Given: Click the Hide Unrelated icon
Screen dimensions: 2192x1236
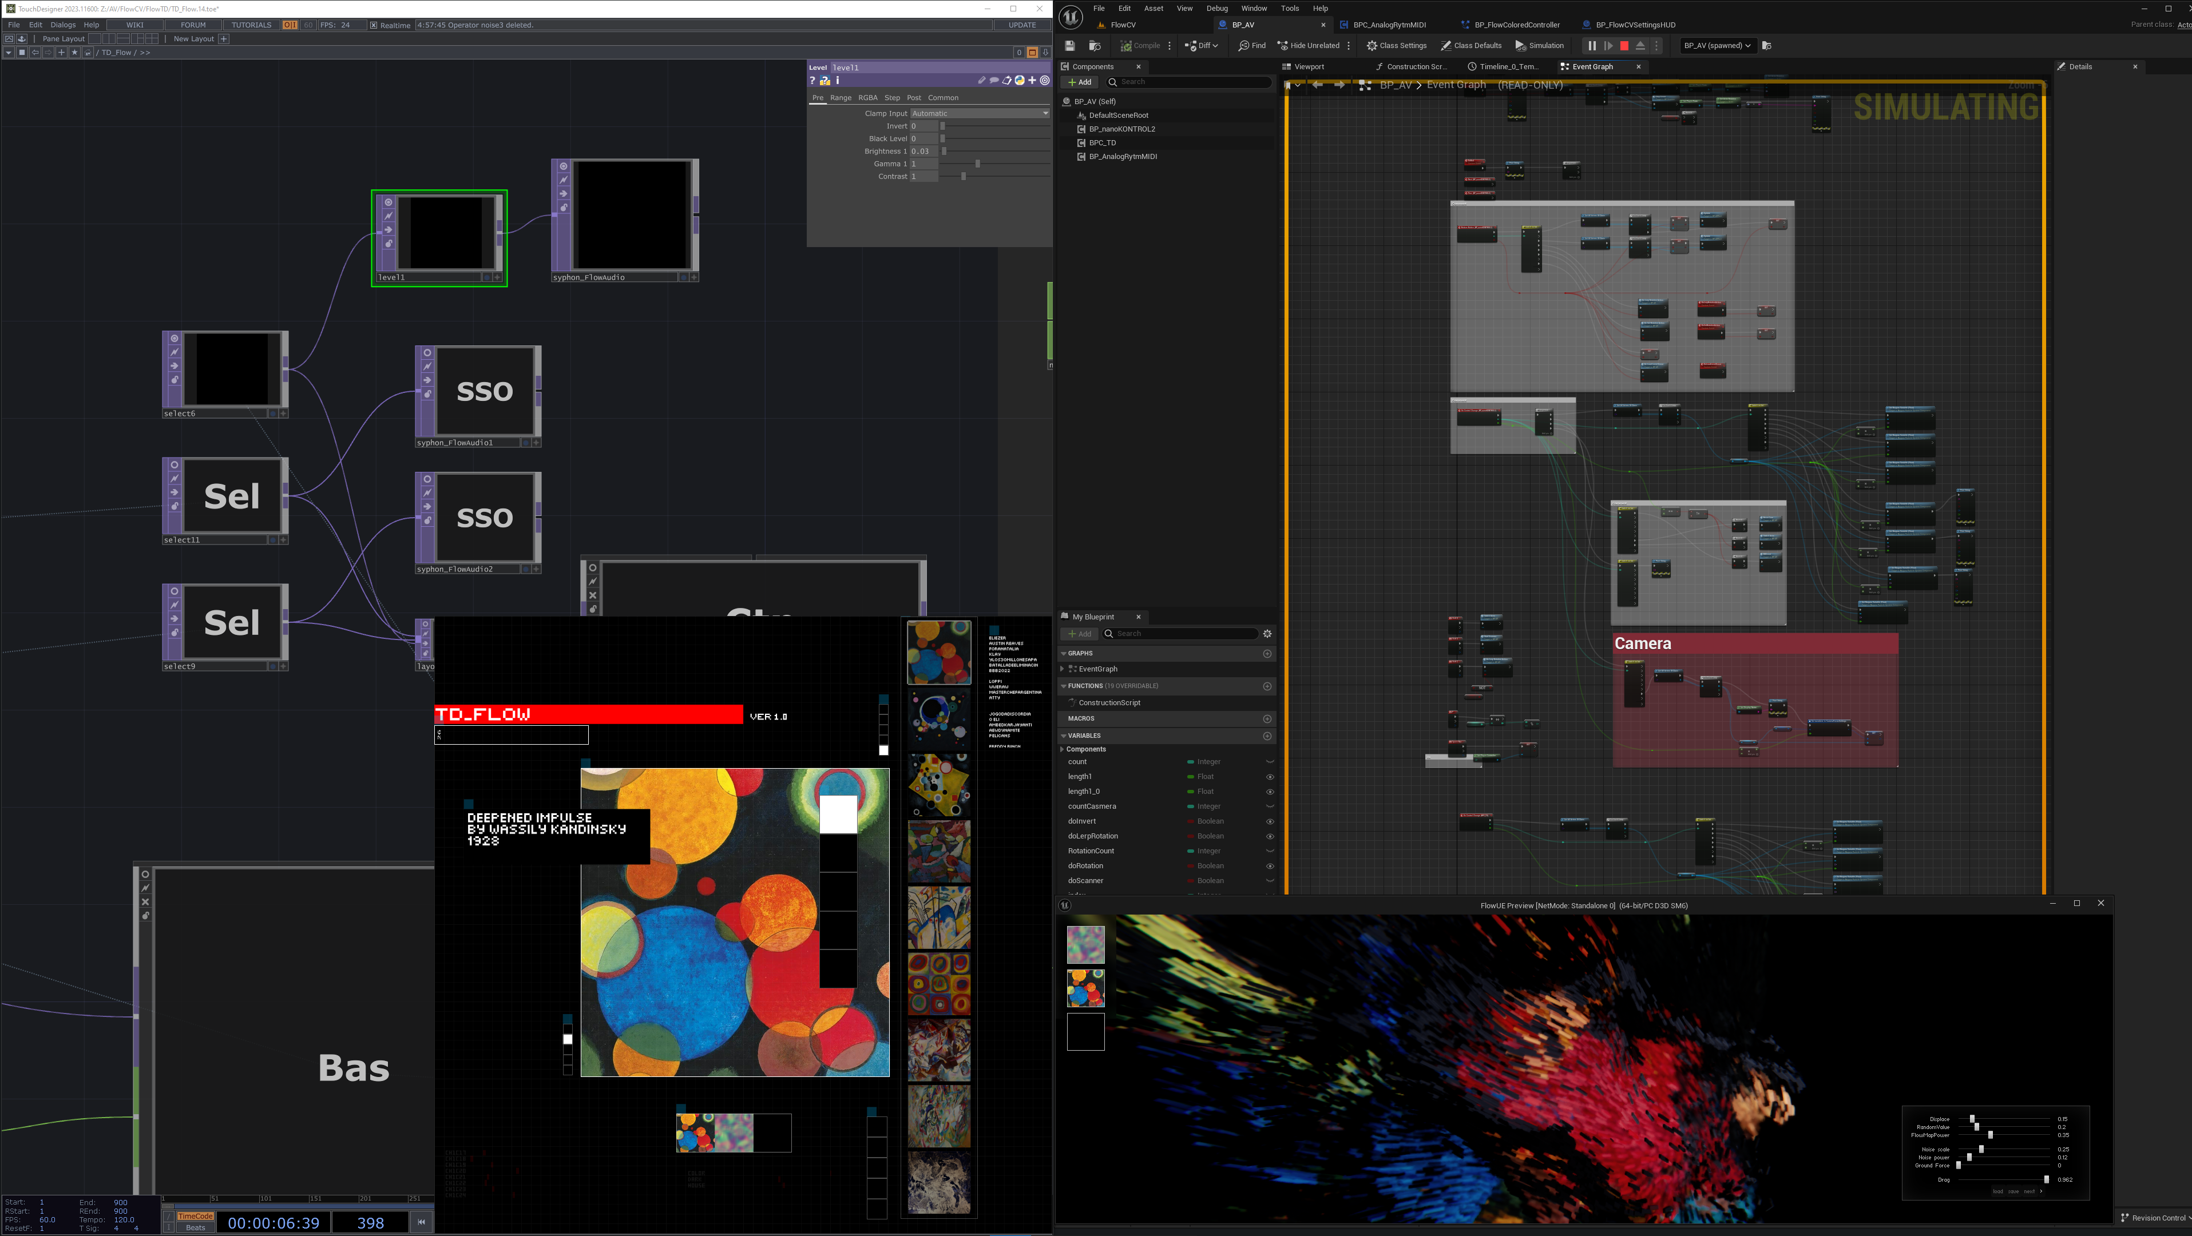Looking at the screenshot, I should (1283, 46).
